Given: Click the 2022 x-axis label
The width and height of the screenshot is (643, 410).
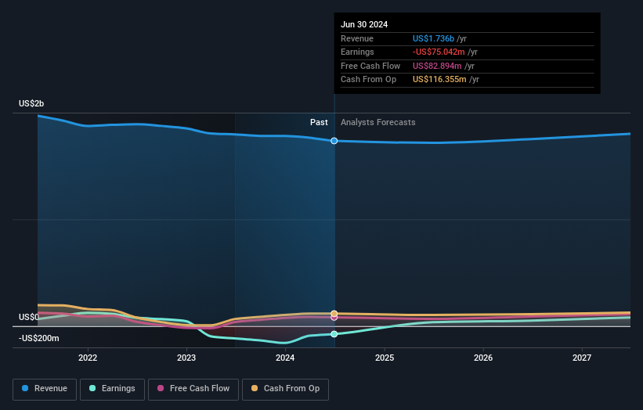Looking at the screenshot, I should [88, 358].
